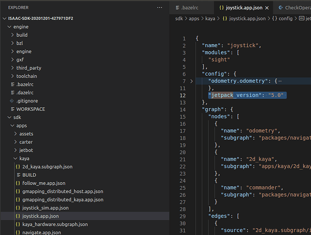Select the joystick.app.json editor tab
The image size is (311, 235).
[244, 8]
